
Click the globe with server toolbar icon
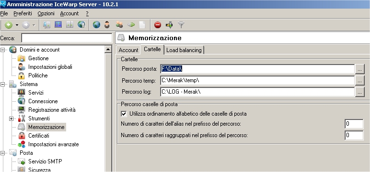tap(81, 24)
